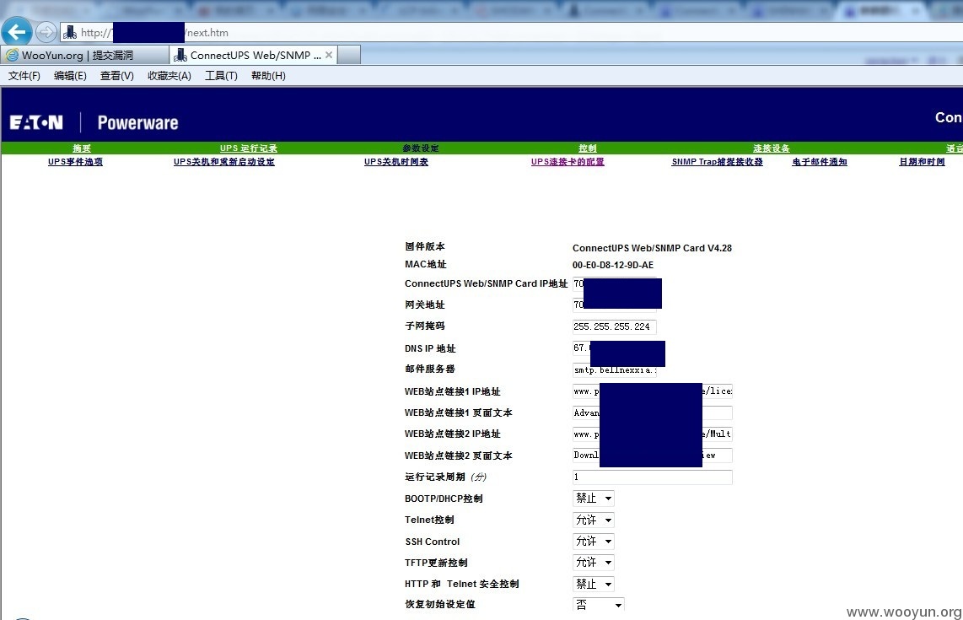Click the DNS IP 地址 input field
Image resolution: width=963 pixels, height=620 pixels.
(x=614, y=348)
